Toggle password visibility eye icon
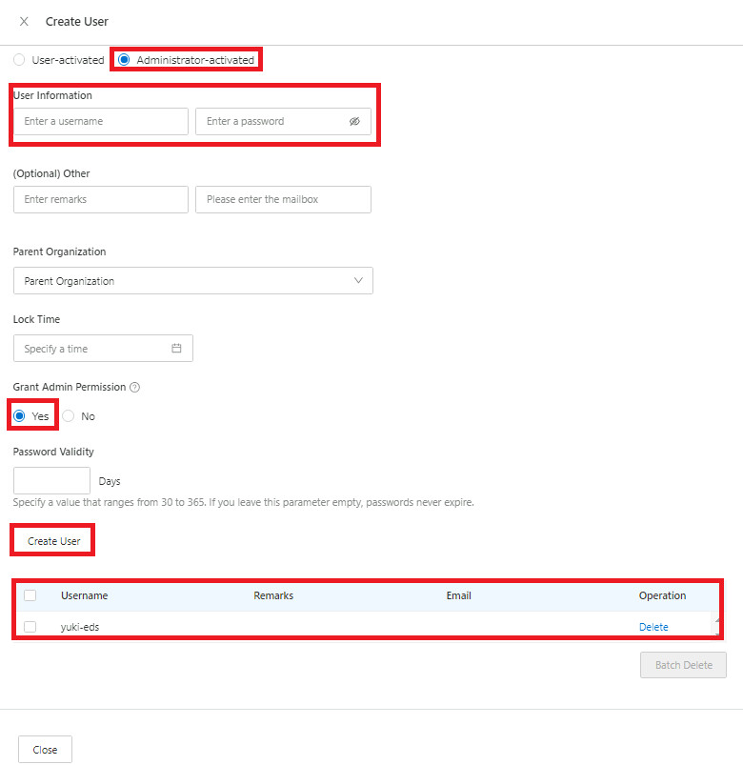Screen dimensions: 743x765 (354, 122)
